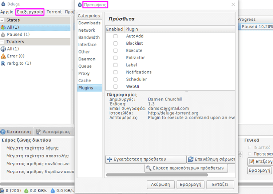Click the All (1) trackers globe icon

pos(3,49)
